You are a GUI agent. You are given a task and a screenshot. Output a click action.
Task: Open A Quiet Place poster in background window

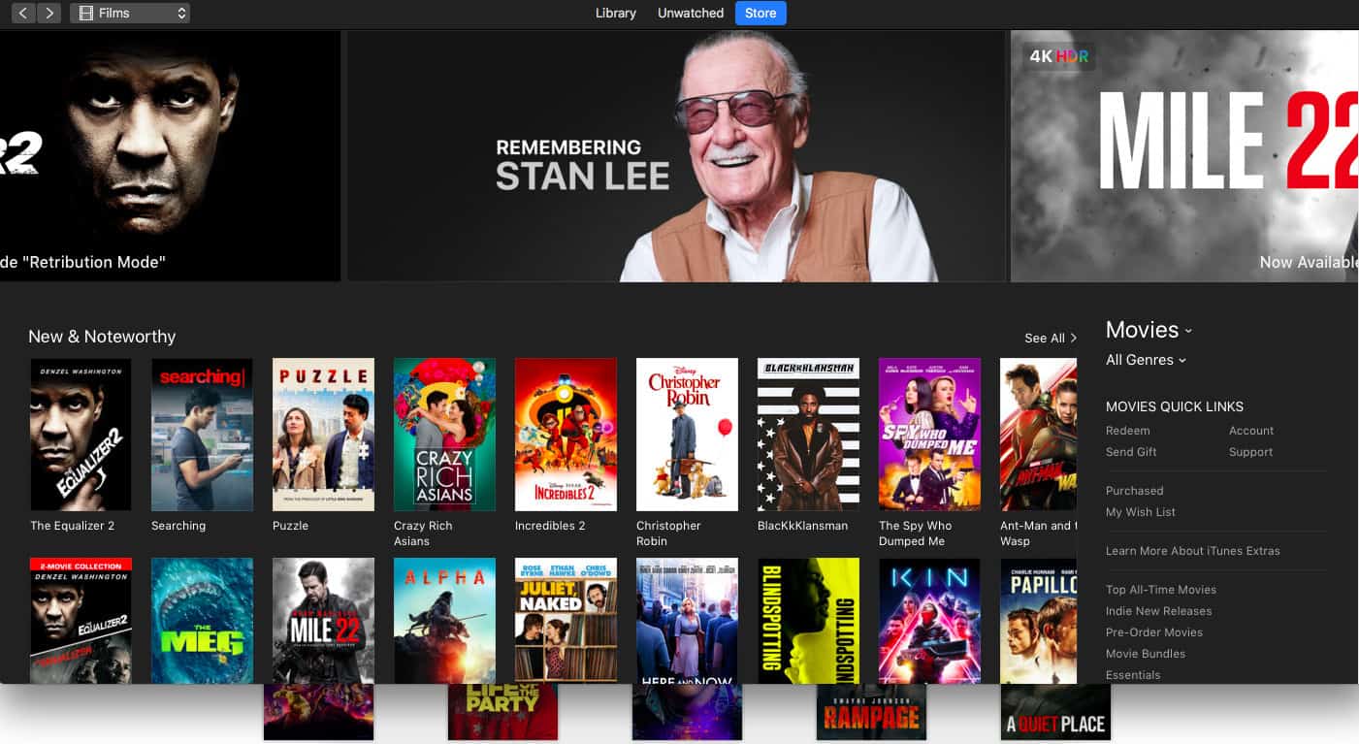click(x=1055, y=713)
